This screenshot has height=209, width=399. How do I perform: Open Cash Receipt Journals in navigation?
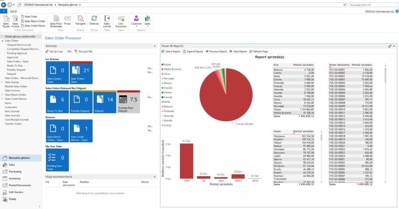(x=17, y=119)
